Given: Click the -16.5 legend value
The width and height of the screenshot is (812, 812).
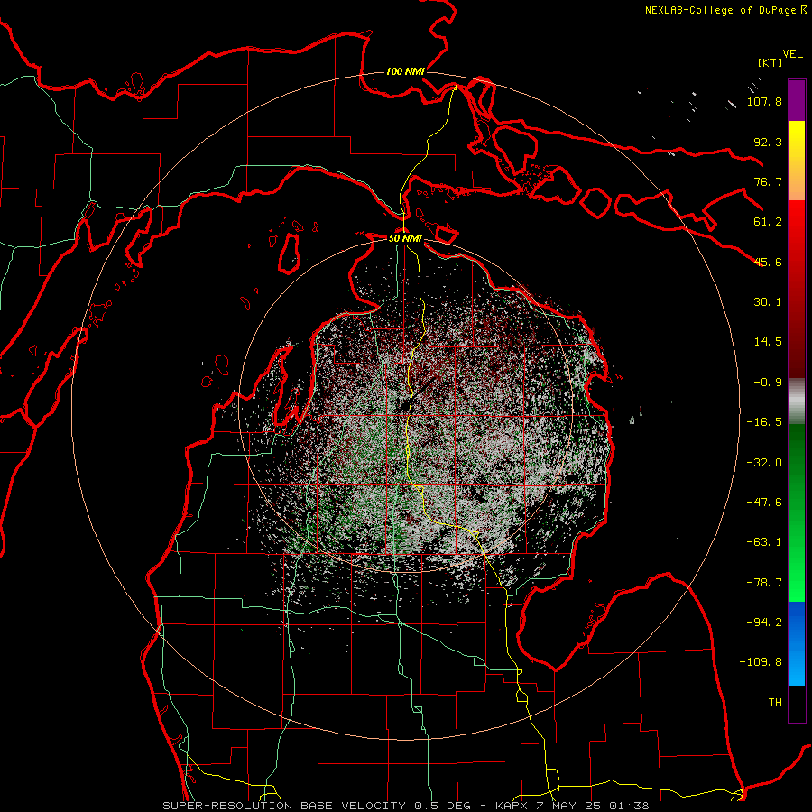Looking at the screenshot, I should click(764, 422).
